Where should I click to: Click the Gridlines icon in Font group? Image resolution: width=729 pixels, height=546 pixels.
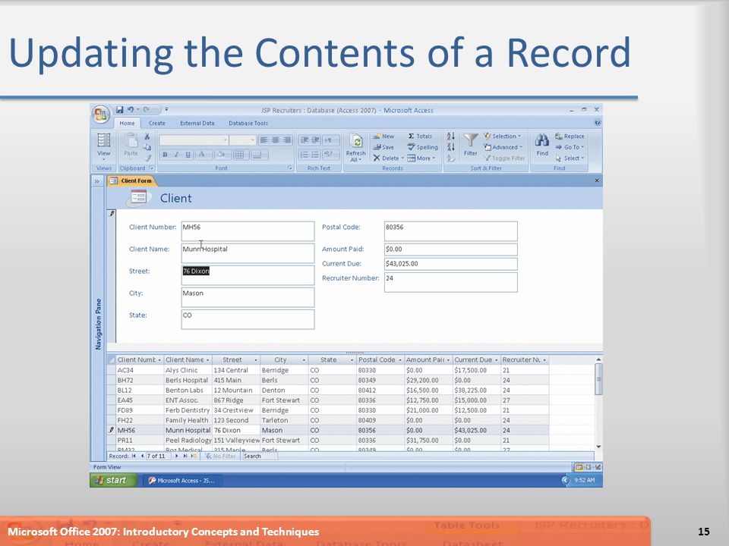point(240,155)
